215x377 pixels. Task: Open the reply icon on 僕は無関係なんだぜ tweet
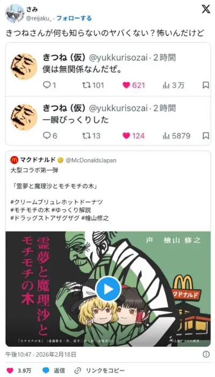(x=46, y=85)
